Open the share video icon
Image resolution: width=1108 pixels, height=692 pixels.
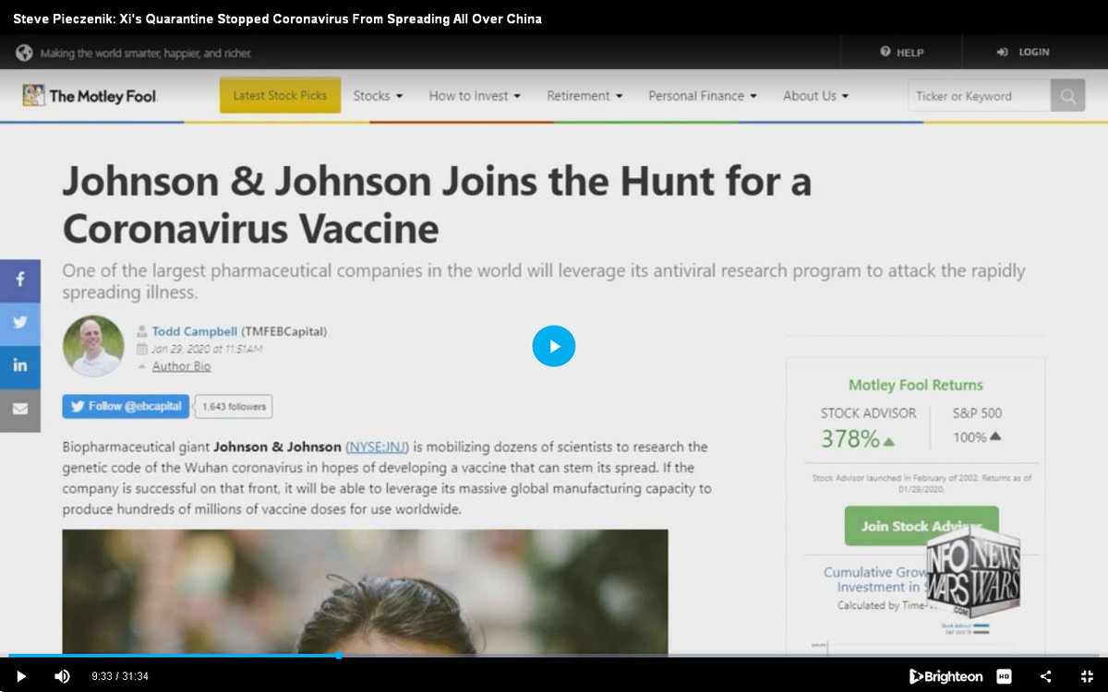[x=1045, y=676]
